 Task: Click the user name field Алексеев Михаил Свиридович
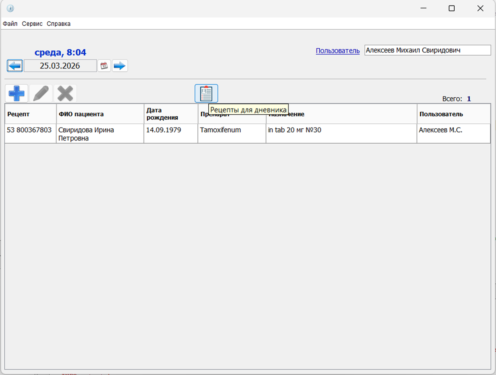pos(427,50)
